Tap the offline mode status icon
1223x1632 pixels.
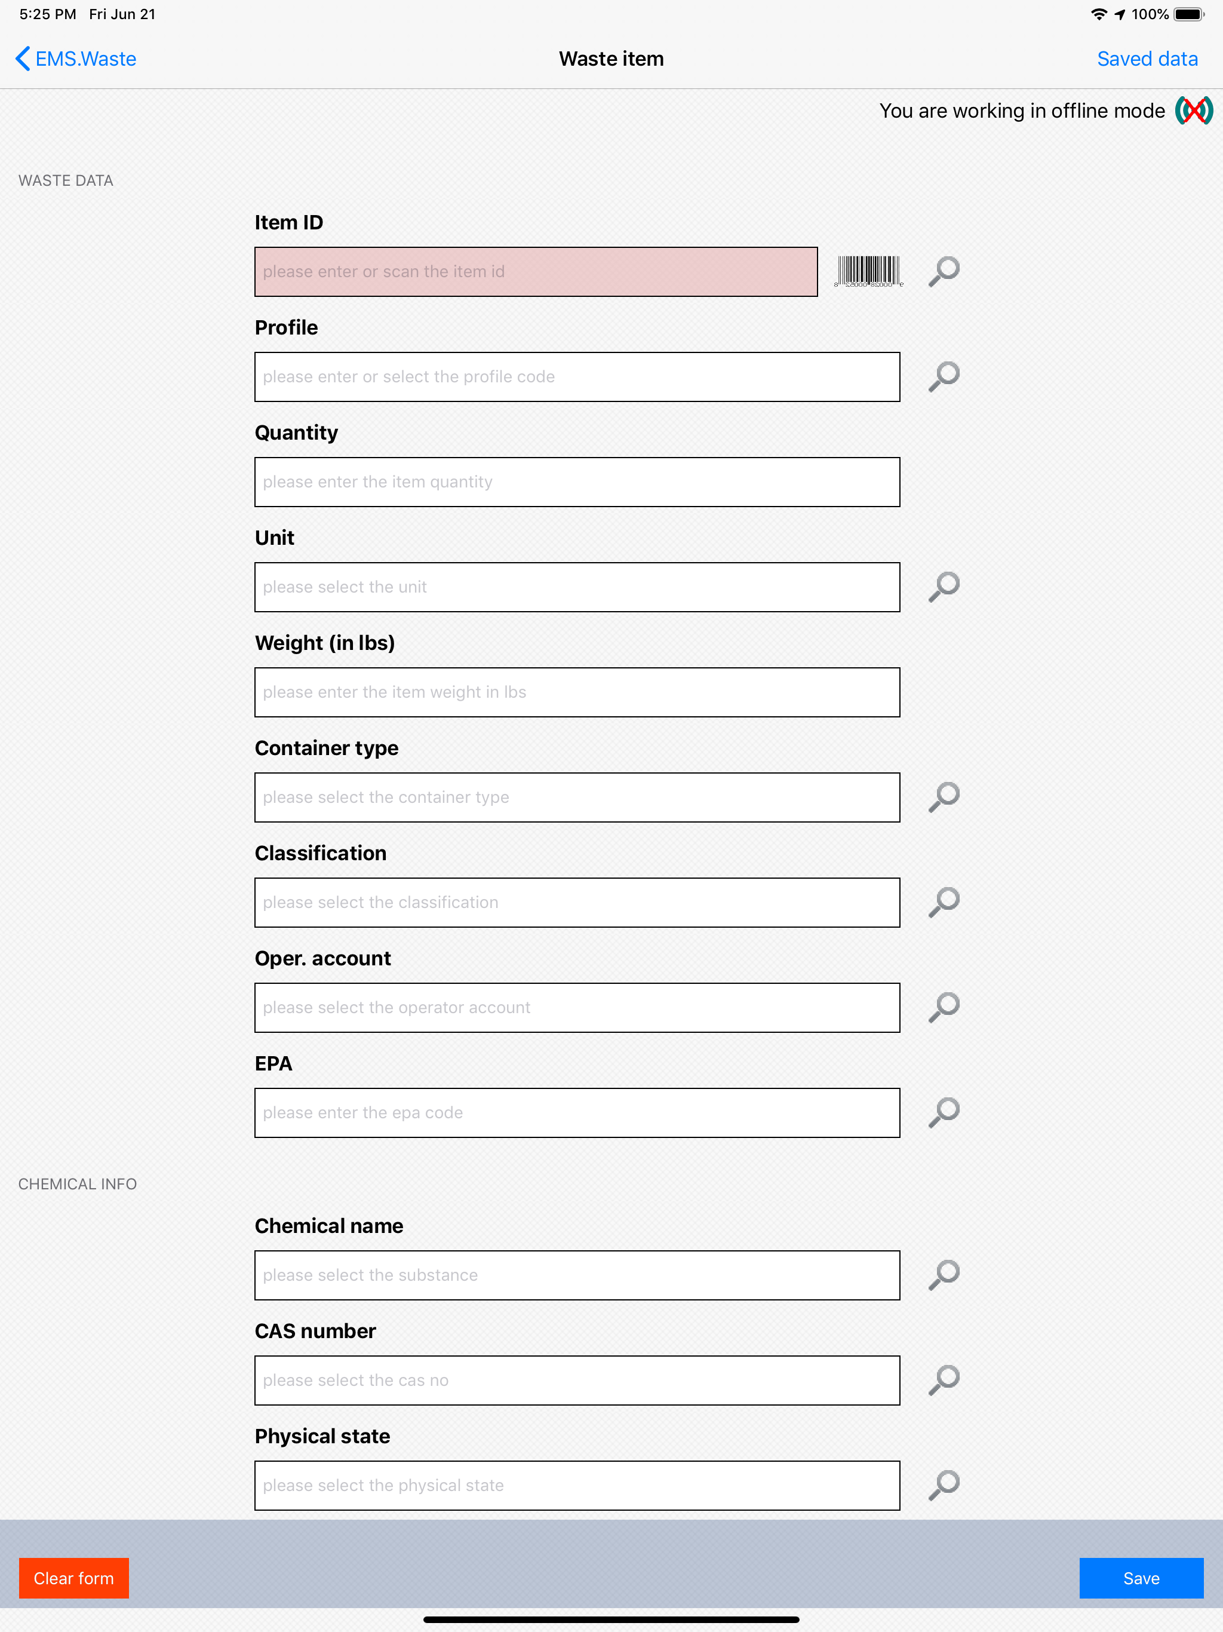pyautogui.click(x=1194, y=111)
